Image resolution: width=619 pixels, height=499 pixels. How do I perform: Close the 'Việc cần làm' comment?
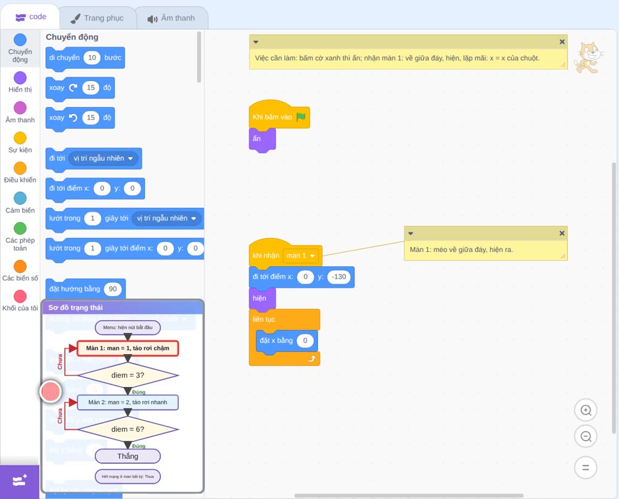pos(562,41)
